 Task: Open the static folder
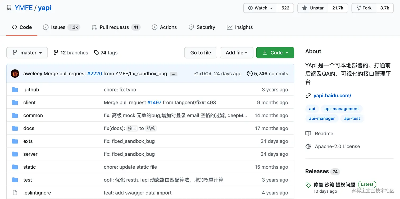click(x=30, y=167)
